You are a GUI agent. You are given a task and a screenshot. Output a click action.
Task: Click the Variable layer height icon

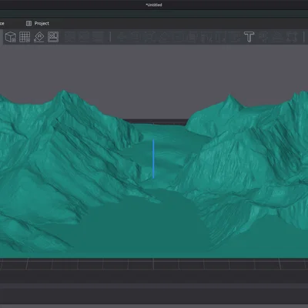[98, 37]
